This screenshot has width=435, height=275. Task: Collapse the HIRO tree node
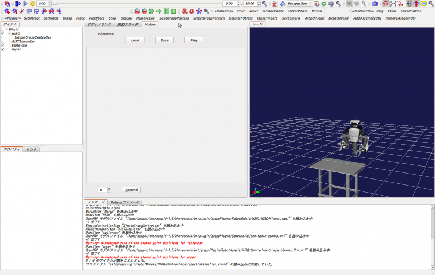tap(9, 34)
